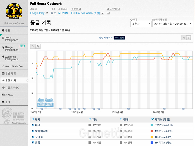Check the 게임 column header checkbox
This screenshot has width=195, height=146.
(x=90, y=119)
